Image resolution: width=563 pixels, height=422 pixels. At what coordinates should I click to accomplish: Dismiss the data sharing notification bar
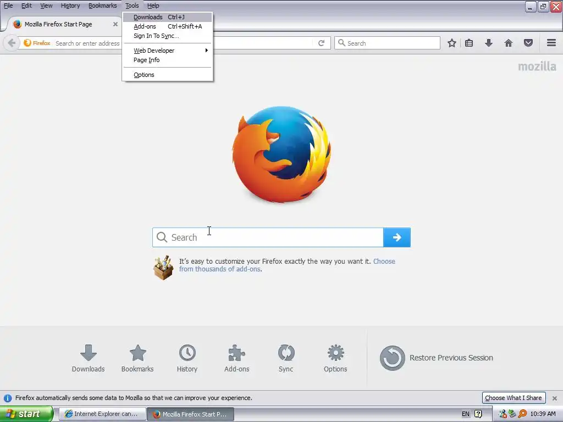[x=554, y=398]
